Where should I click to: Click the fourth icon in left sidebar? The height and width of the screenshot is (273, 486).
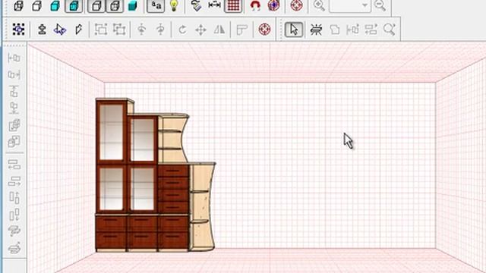(x=14, y=108)
